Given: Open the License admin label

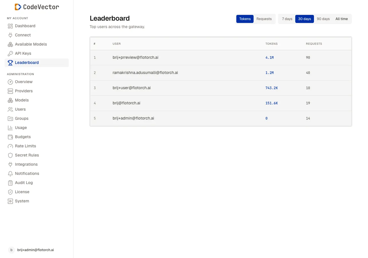Looking at the screenshot, I should click(x=22, y=192).
